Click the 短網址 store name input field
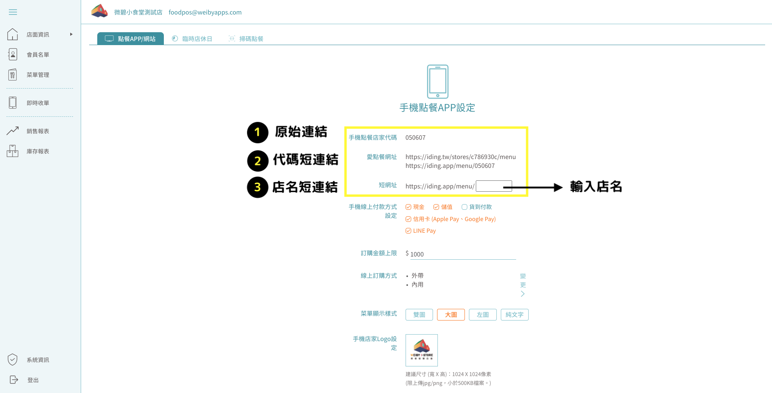772x393 pixels. (x=494, y=186)
